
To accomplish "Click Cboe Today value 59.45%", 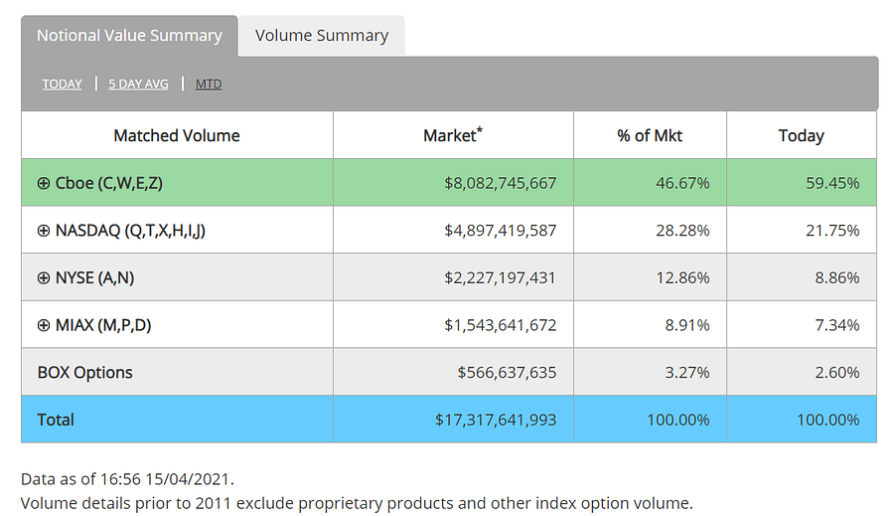I will (832, 183).
